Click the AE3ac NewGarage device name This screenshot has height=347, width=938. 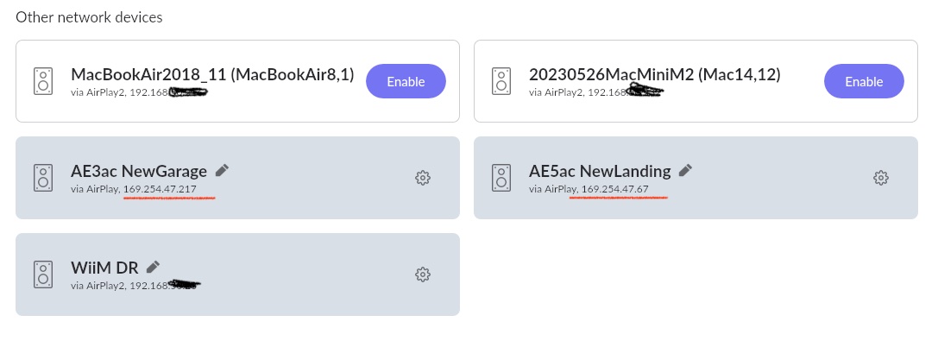tap(139, 171)
